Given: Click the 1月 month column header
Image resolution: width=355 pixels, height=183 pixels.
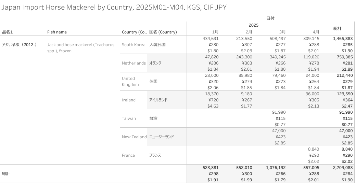Looking at the screenshot, I should point(215,32).
